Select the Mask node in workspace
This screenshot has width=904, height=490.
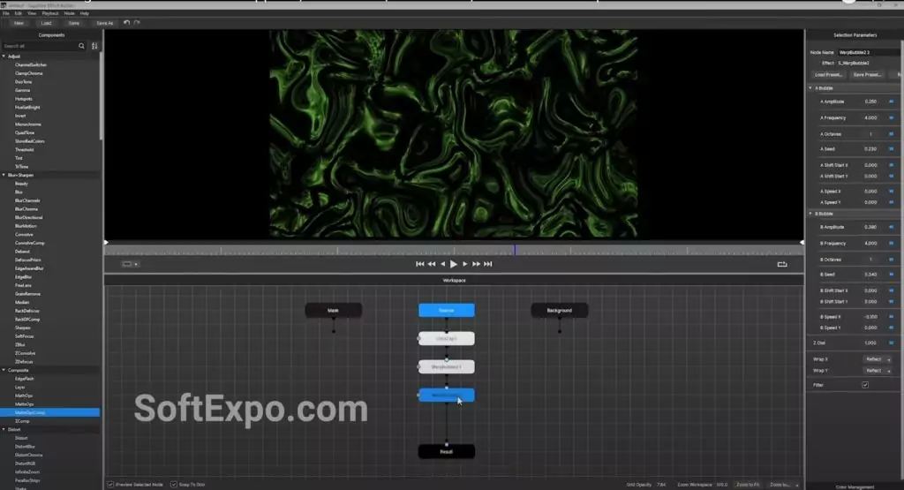333,310
